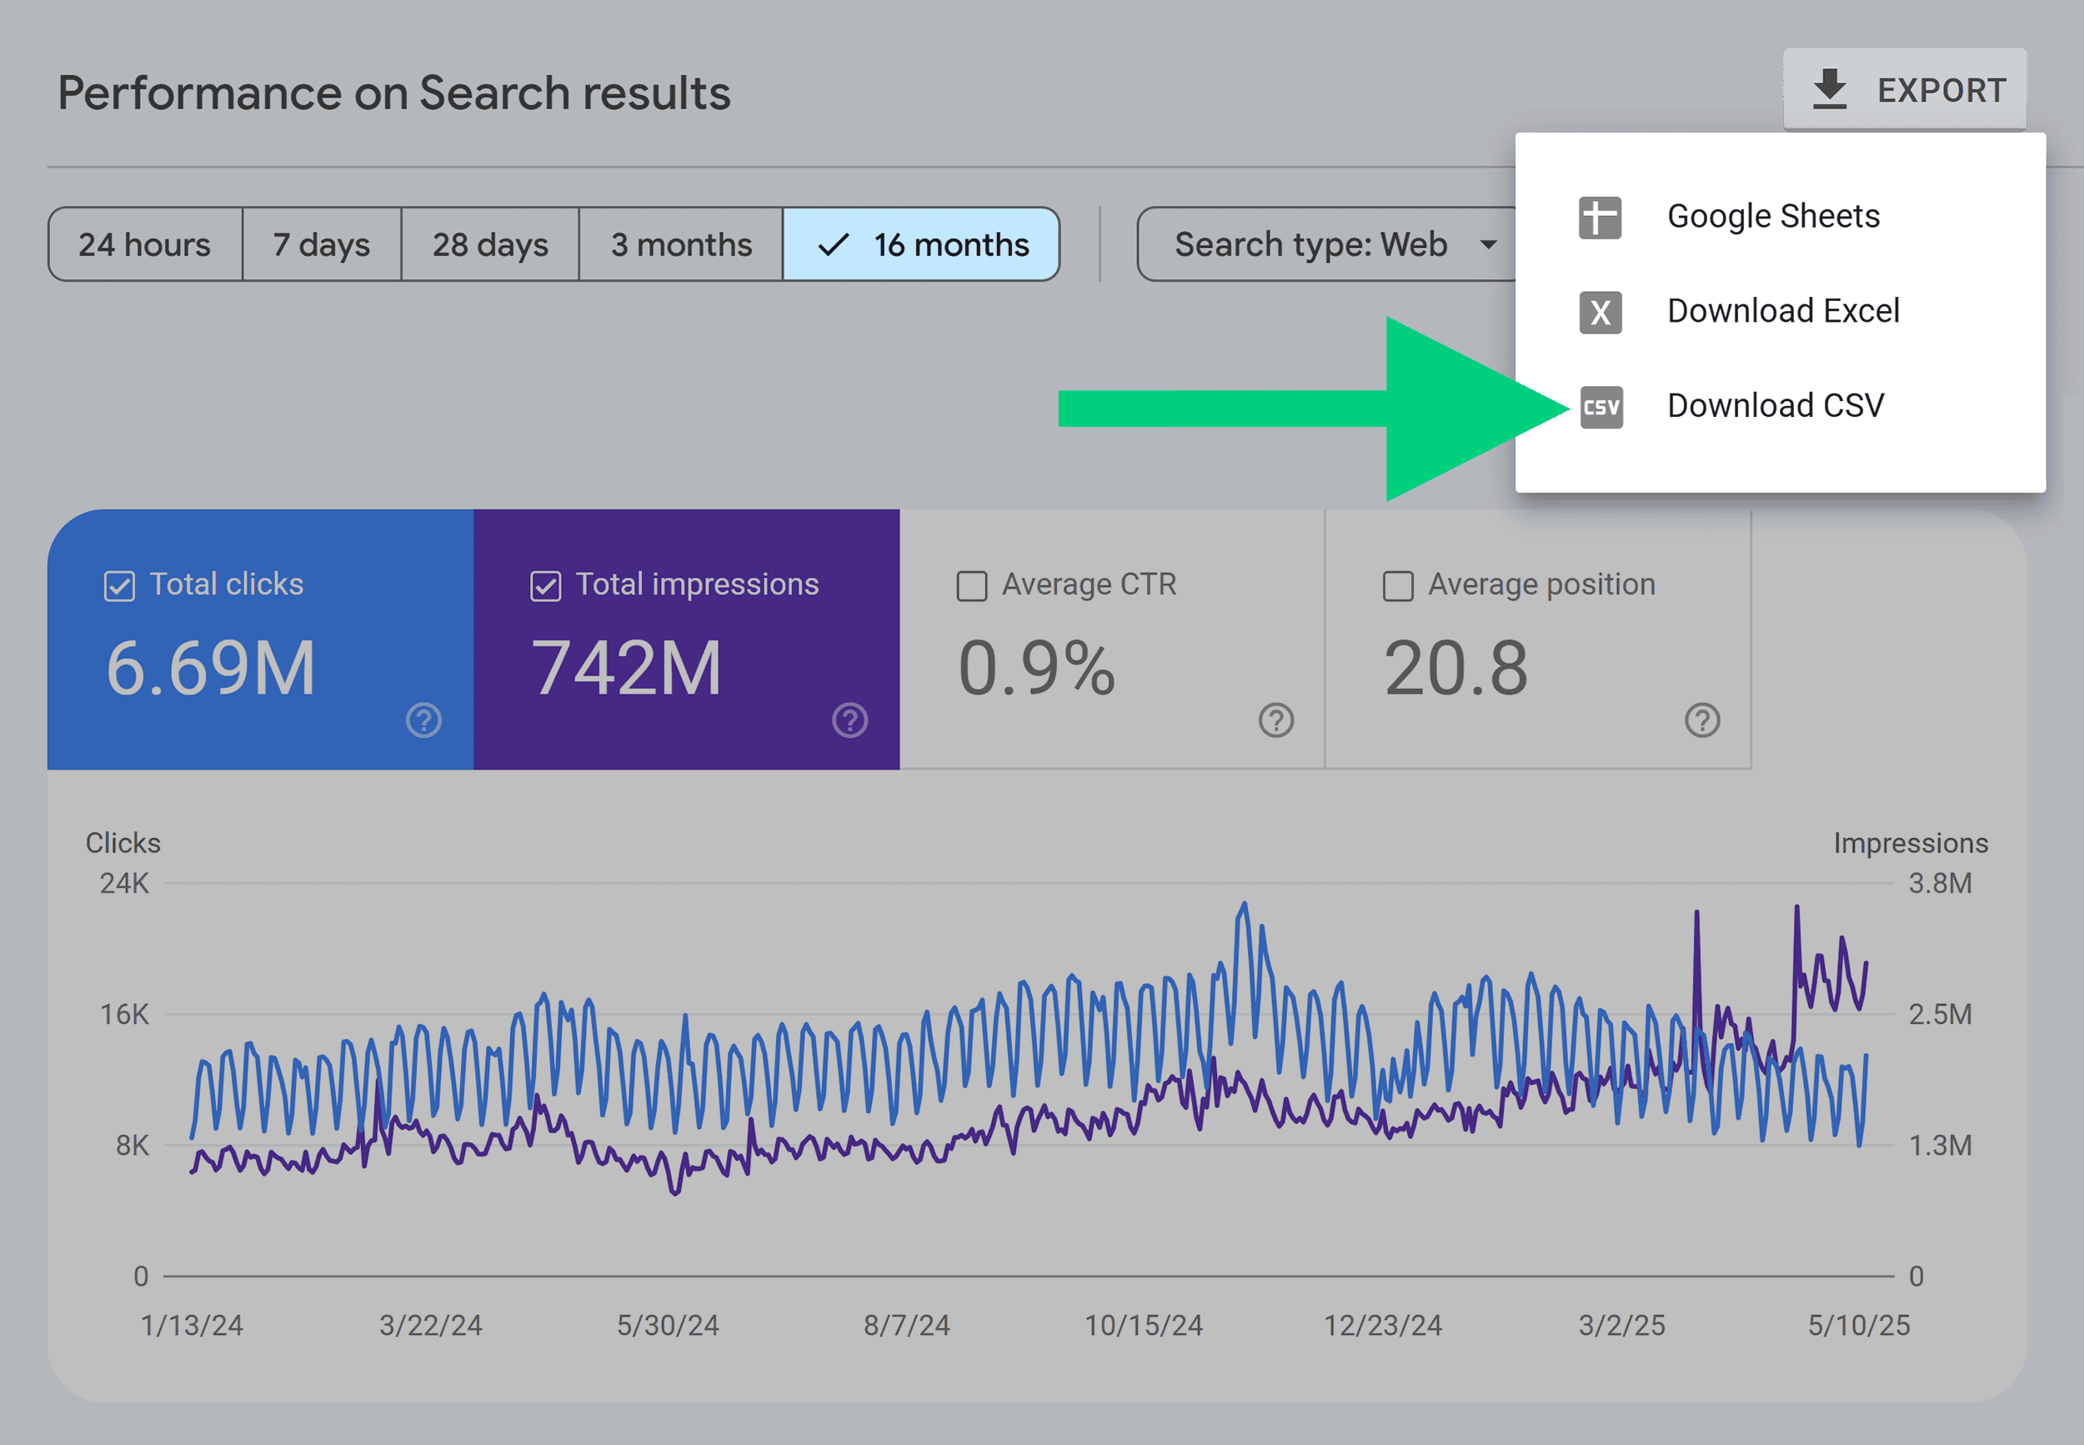Open the Total impressions help tooltip icon

(x=849, y=720)
